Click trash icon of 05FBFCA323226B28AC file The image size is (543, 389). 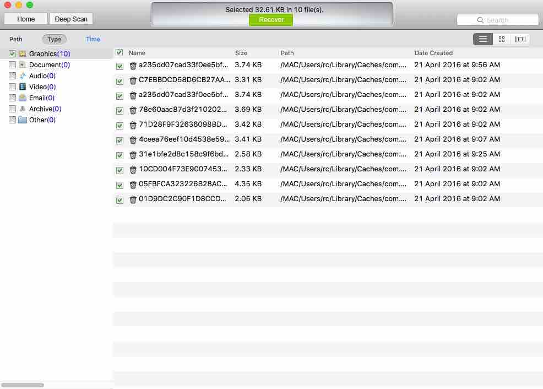click(133, 185)
